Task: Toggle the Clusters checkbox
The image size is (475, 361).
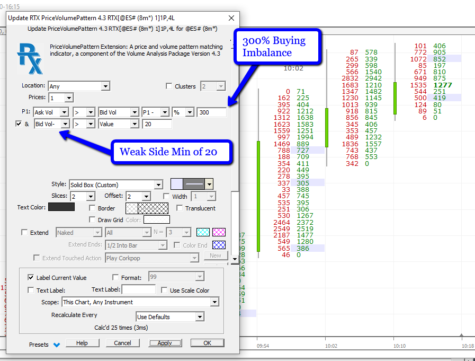Action: tap(169, 86)
